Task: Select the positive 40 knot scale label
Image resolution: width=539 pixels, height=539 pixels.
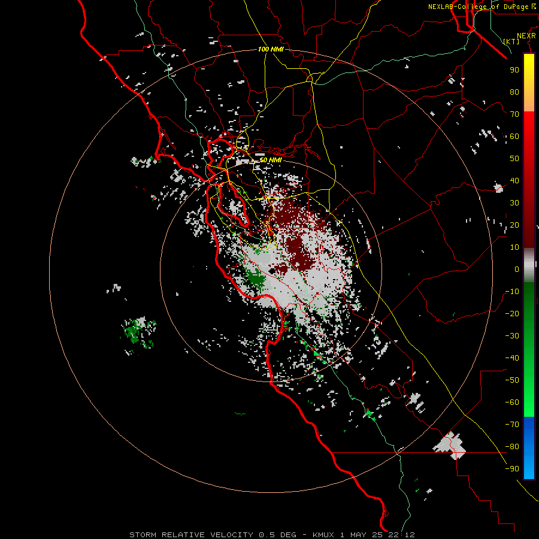Action: click(x=514, y=180)
